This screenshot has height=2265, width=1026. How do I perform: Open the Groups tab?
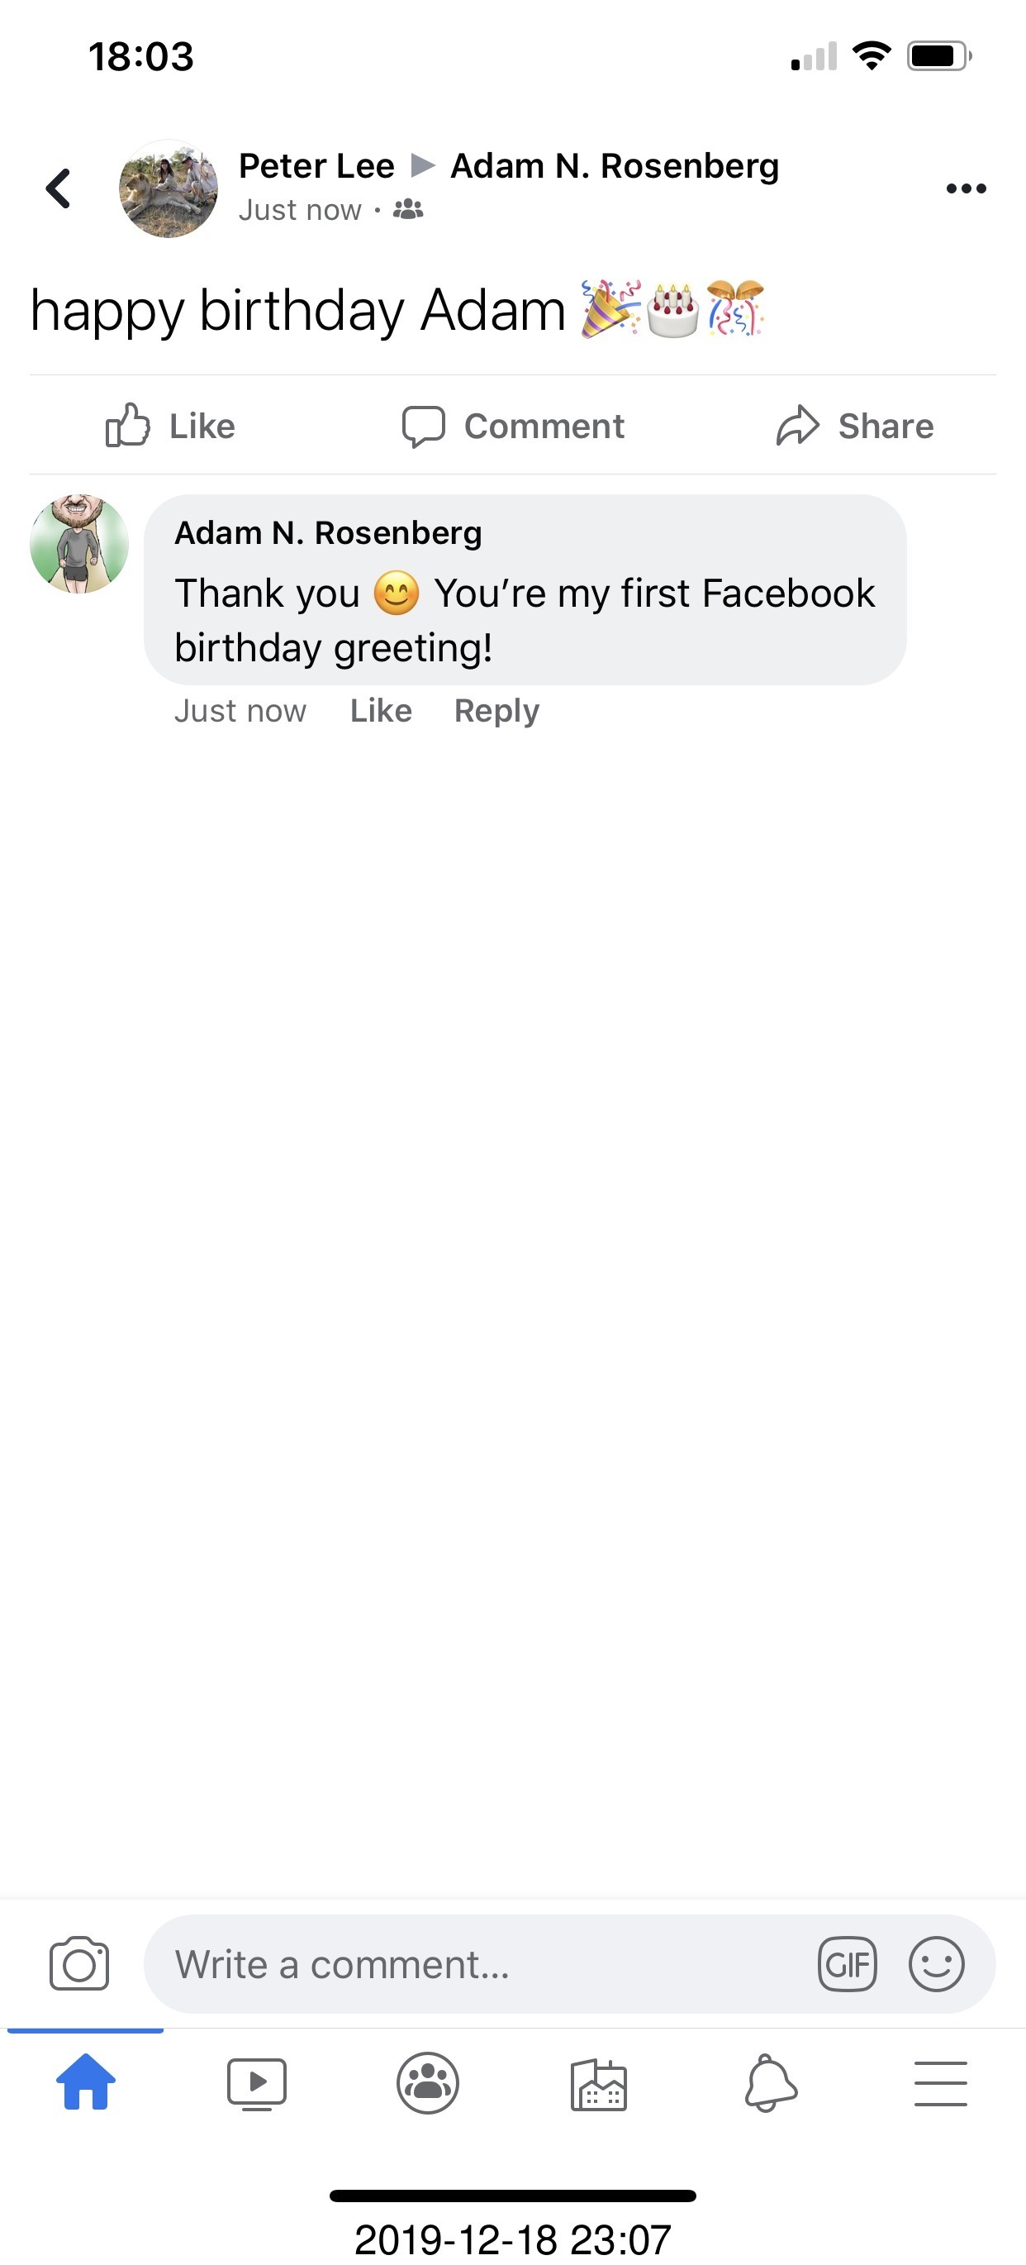428,2083
